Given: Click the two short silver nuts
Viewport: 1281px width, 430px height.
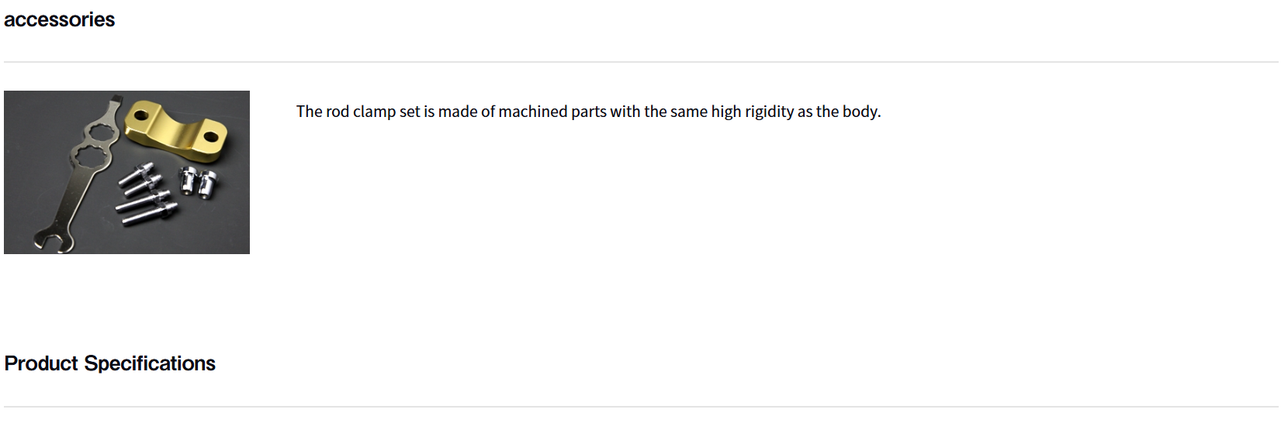Looking at the screenshot, I should [198, 182].
